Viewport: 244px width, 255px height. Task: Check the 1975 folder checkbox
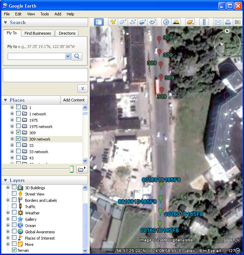19,120
